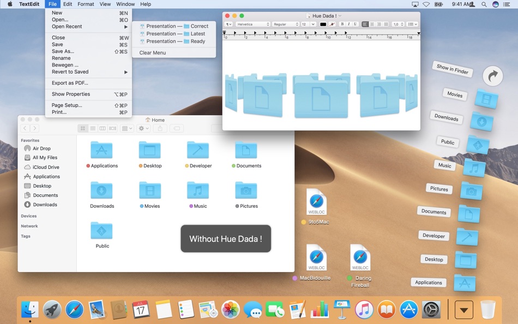
Task: Open Contacts book in the Dock
Action: [x=118, y=309]
